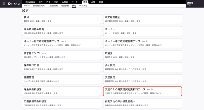Open 管理委託契約 in the sub menu
The width and height of the screenshot is (204, 110).
39,6
